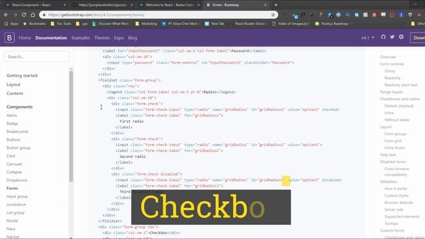The height and width of the screenshot is (239, 425).
Task: Open Bootstrap Twitter icon in navbar
Action: (392, 37)
